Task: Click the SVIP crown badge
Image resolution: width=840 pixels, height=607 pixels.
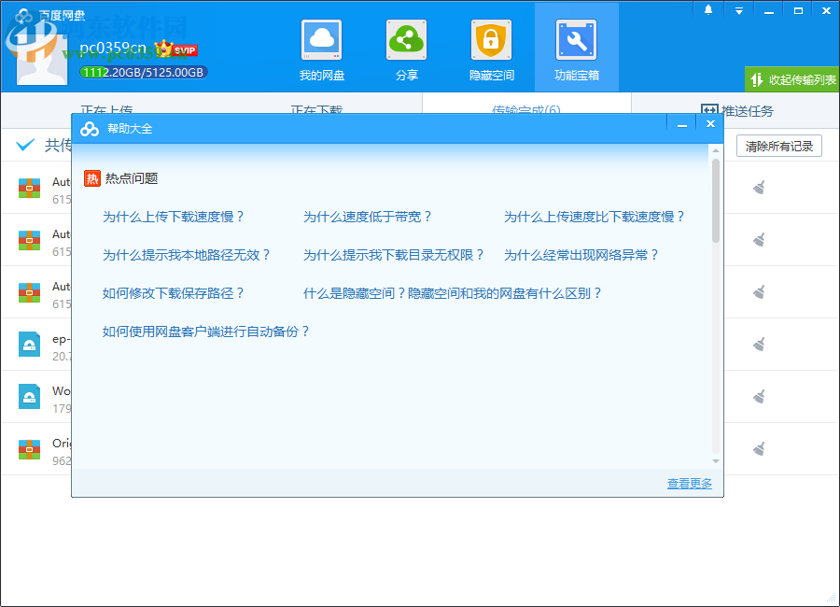Action: coord(176,49)
